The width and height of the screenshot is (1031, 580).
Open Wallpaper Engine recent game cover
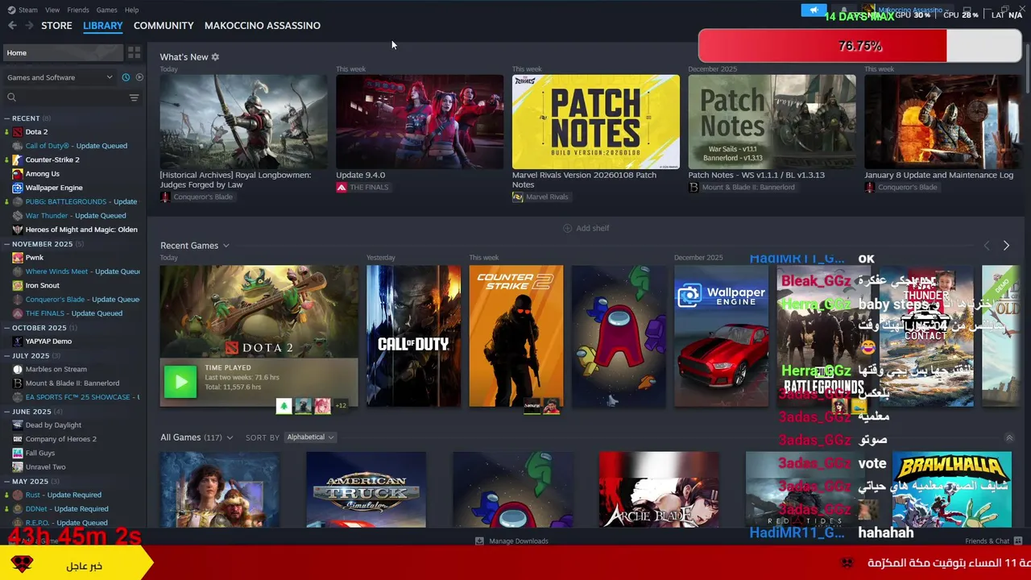click(722, 336)
